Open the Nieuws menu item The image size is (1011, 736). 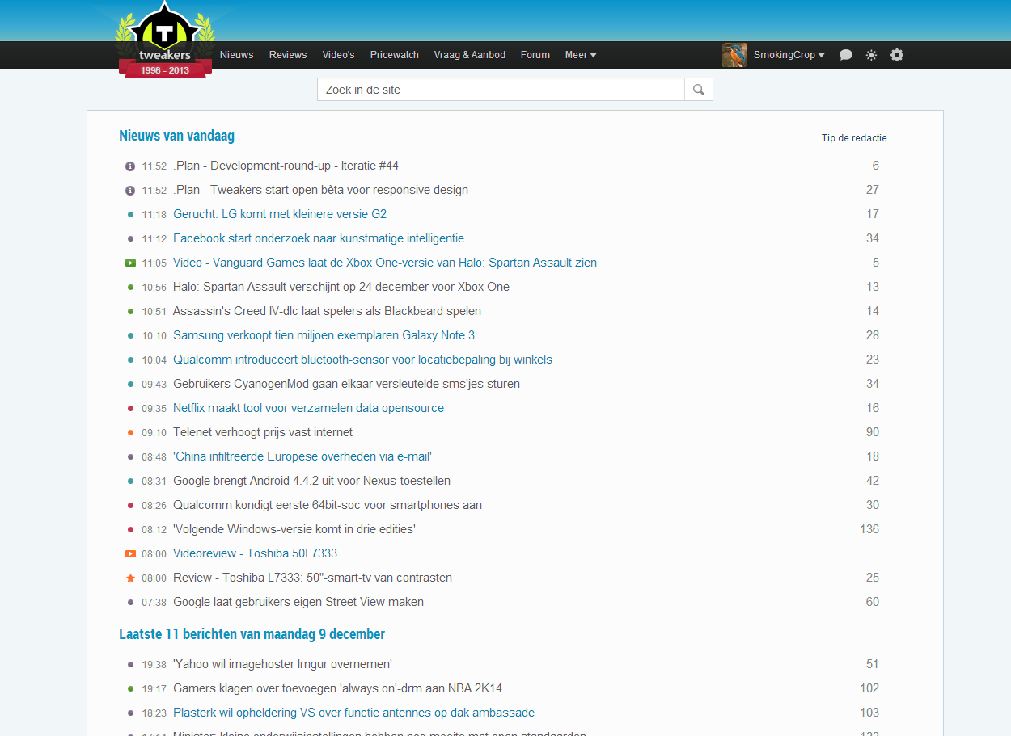pyautogui.click(x=237, y=55)
